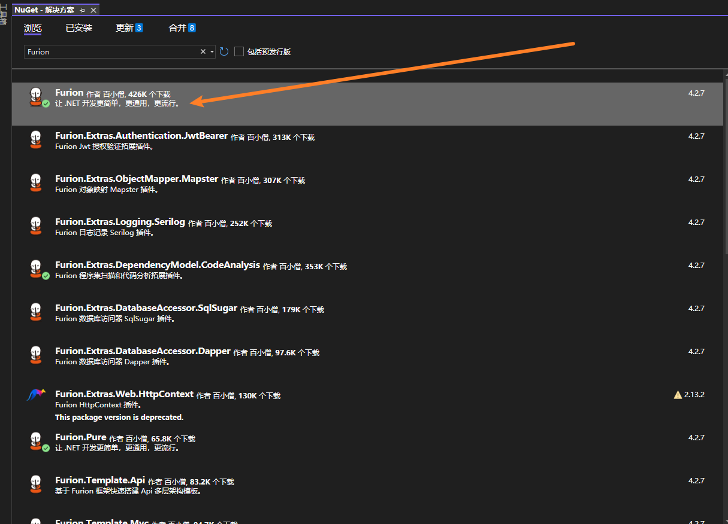Click the deprecated warning icon next to 2.13.2
The height and width of the screenshot is (524, 728).
(678, 395)
